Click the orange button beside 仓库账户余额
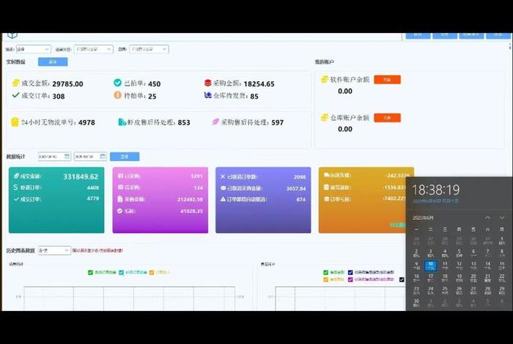The height and width of the screenshot is (344, 513). [x=388, y=118]
